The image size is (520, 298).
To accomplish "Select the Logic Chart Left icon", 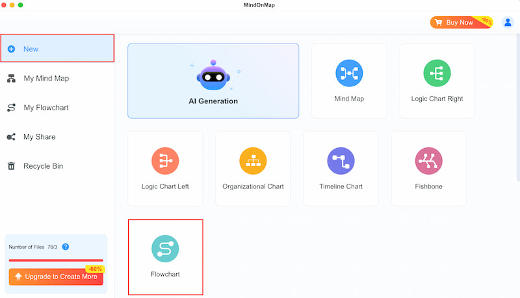I will pos(165,161).
